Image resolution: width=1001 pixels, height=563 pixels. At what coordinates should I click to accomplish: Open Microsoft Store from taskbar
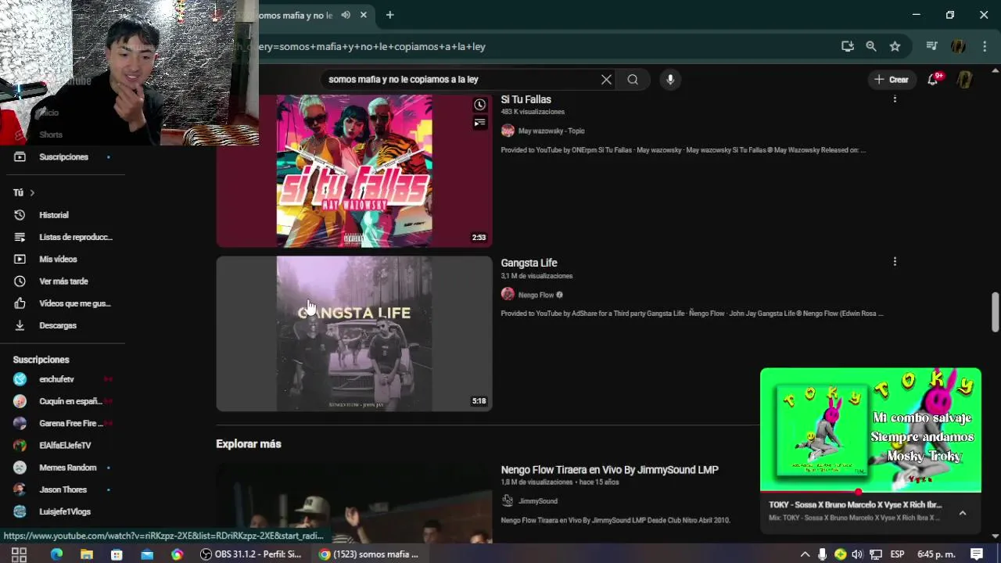(117, 554)
